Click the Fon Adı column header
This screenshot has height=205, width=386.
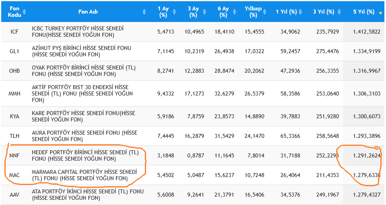88,12
